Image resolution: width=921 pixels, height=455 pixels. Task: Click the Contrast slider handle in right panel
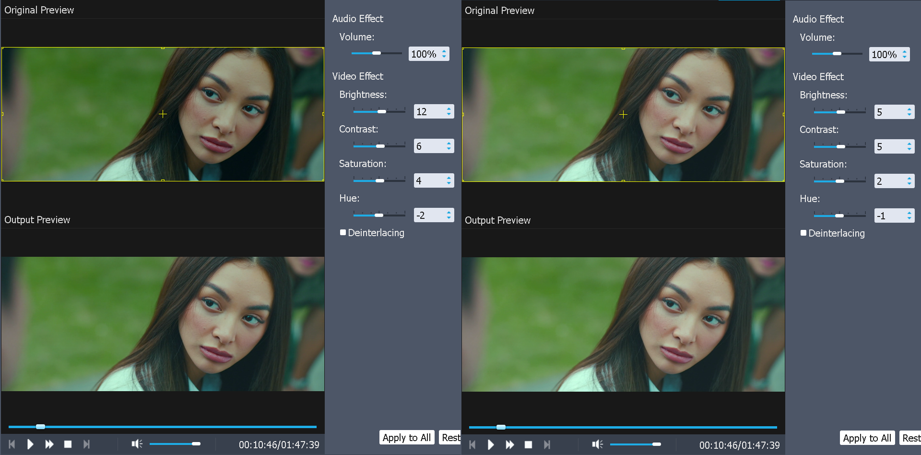[x=840, y=146]
